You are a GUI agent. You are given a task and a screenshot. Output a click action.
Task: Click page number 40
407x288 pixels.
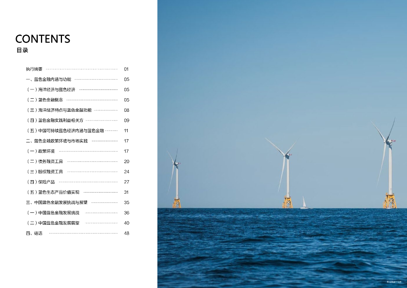tap(126, 223)
